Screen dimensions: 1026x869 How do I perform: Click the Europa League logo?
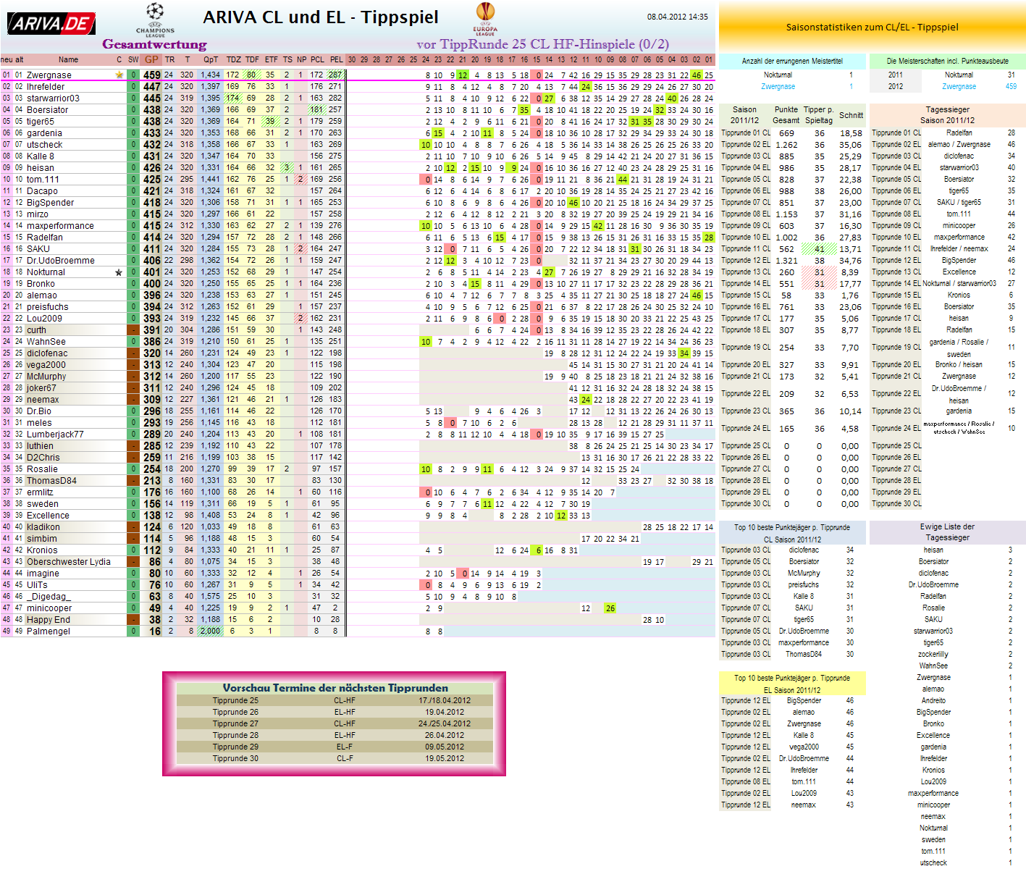[x=485, y=19]
